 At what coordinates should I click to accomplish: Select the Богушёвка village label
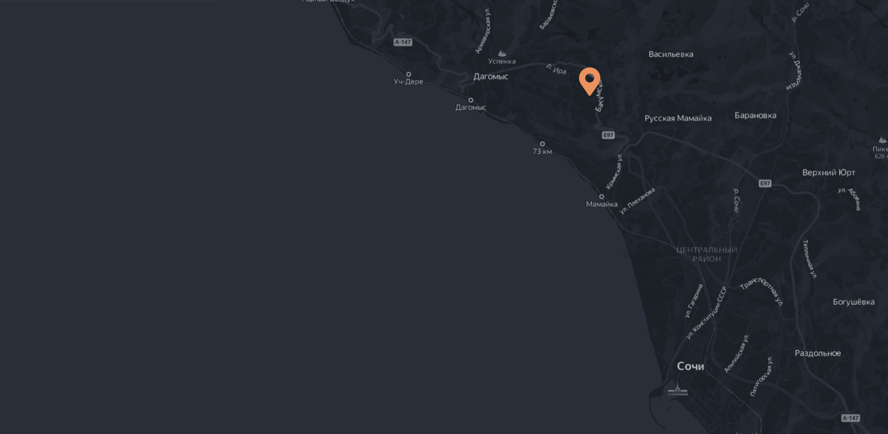click(x=854, y=302)
